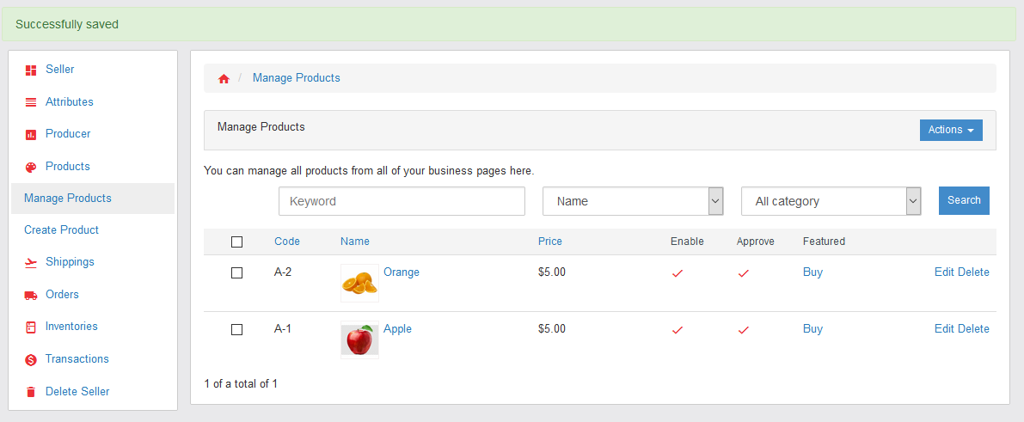
Task: Go to Create Product in sidebar
Action: (x=62, y=230)
